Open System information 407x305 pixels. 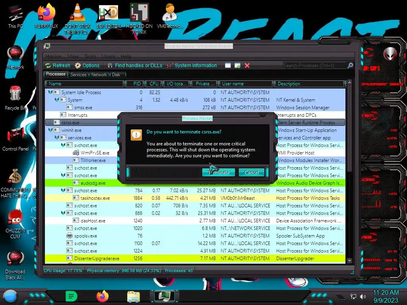(192, 66)
